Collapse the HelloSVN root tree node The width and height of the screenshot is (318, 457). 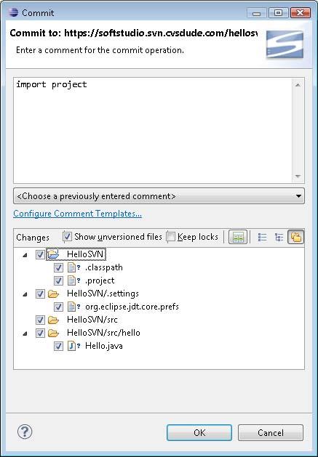point(25,255)
